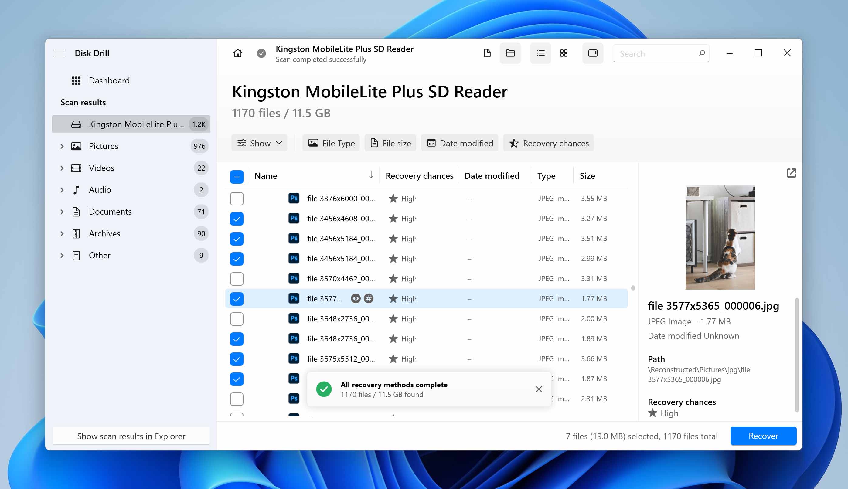Viewport: 848px width, 489px height.
Task: Select Pictures in scan results
Action: coord(131,146)
